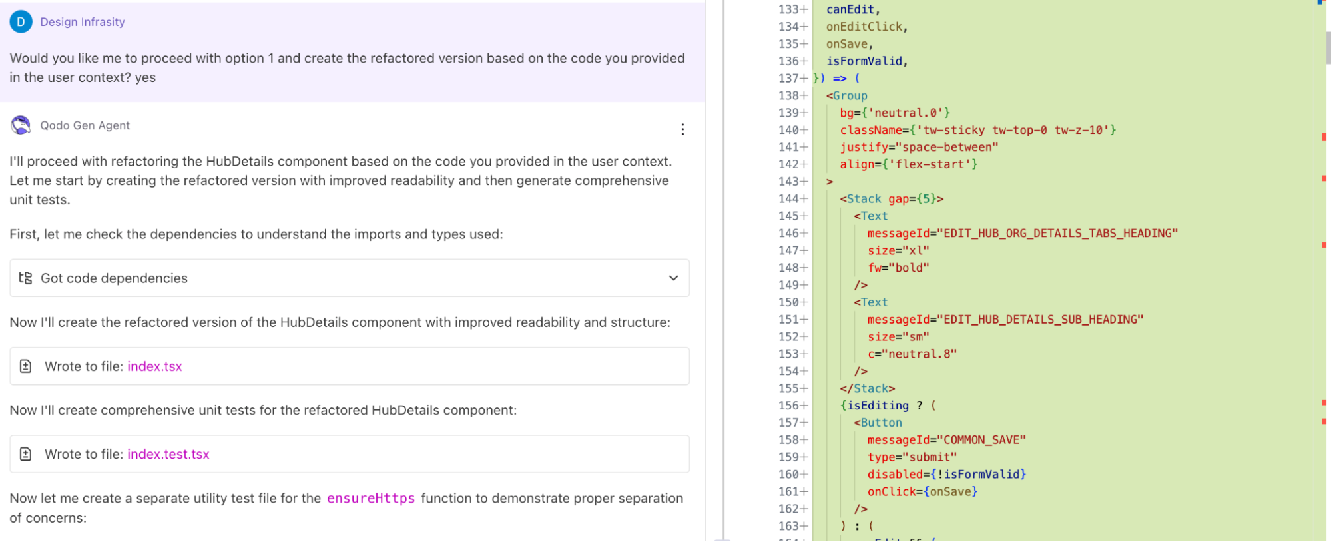1331x542 pixels.
Task: Click the file icon next to index.tsx
Action: (x=25, y=366)
